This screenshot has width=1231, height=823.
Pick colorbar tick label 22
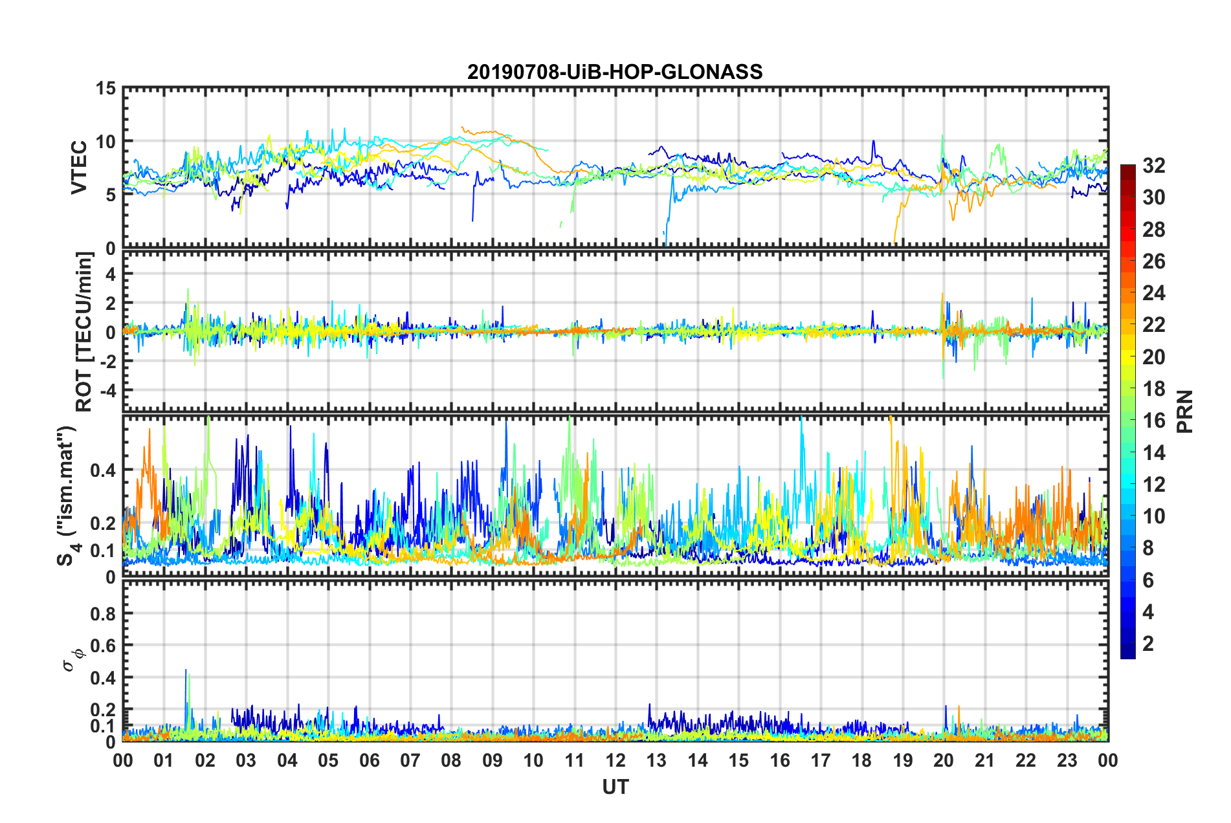[x=1154, y=325]
